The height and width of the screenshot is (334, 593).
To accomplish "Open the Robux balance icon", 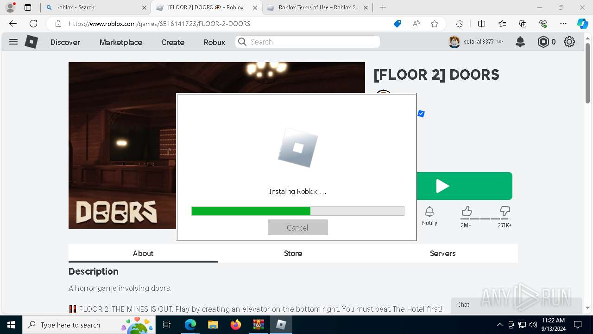I will pos(543,42).
